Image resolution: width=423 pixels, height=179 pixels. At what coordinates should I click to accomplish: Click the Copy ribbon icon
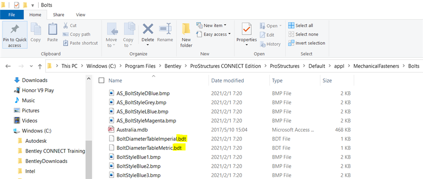coord(35,29)
